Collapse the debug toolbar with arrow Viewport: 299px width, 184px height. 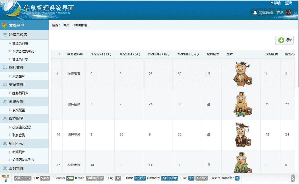pos(293,178)
